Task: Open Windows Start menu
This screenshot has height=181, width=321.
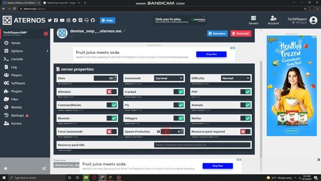Action: (x=4, y=177)
